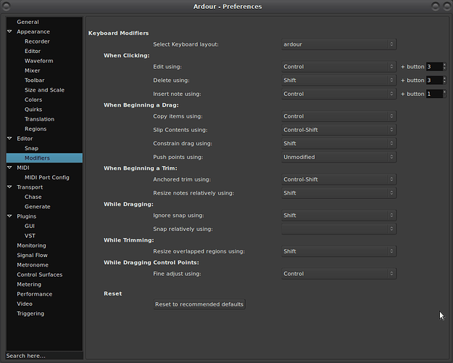This screenshot has width=453, height=363.
Task: Click Reset to recommended defaults button
Action: [x=199, y=304]
